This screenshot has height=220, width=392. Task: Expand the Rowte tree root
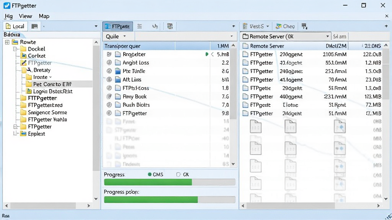[x=7, y=42]
